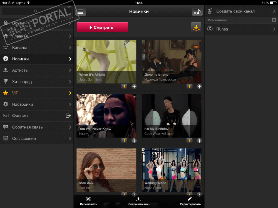This screenshot has width=278, height=208.
Task: Select Соглашение menu item
Action: 37,138
